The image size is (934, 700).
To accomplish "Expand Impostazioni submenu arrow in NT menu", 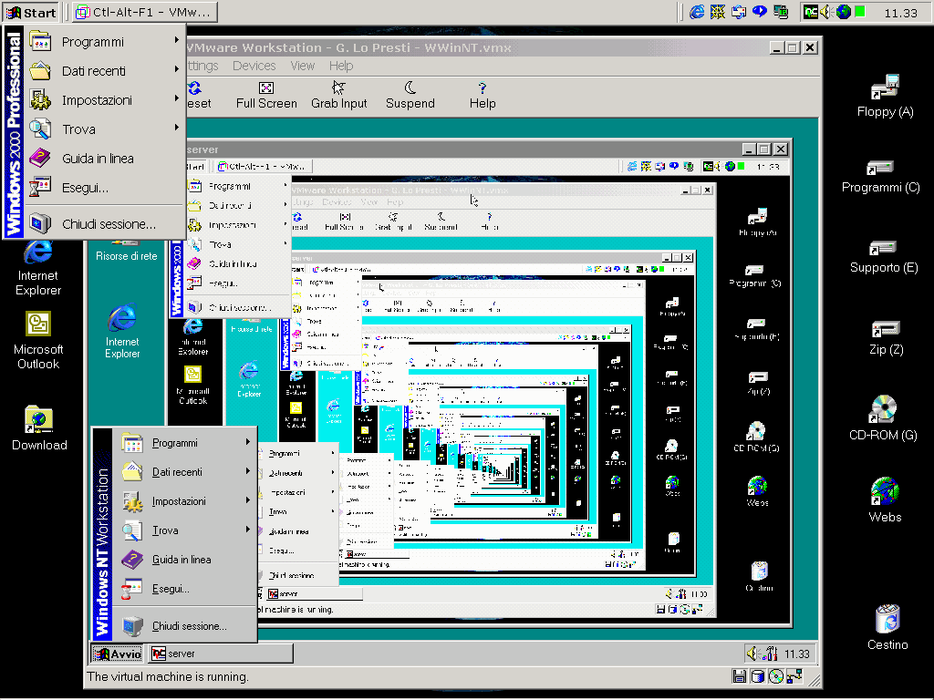I will pos(247,500).
